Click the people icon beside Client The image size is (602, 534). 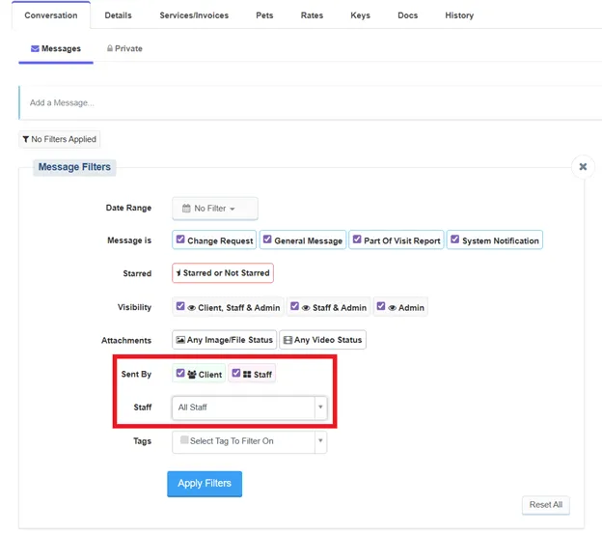pos(192,375)
